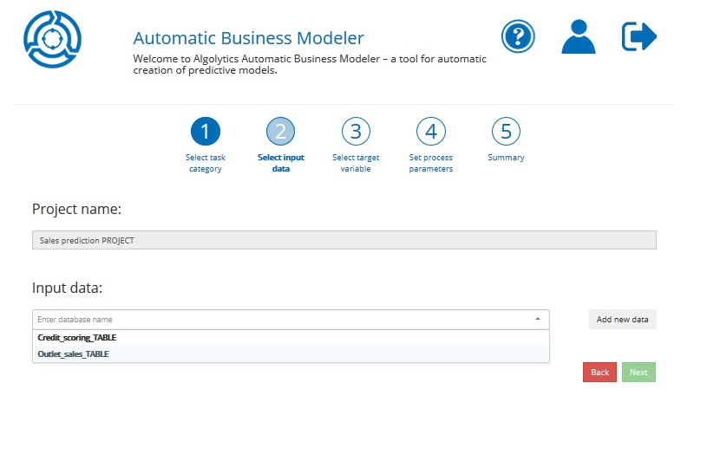Click the step 1 numbered circle
This screenshot has height=467, width=707.
[205, 132]
